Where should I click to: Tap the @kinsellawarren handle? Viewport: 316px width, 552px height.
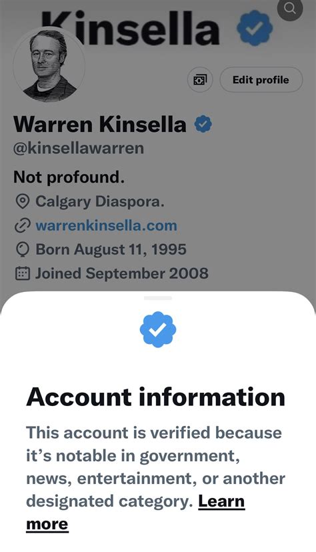coord(79,148)
